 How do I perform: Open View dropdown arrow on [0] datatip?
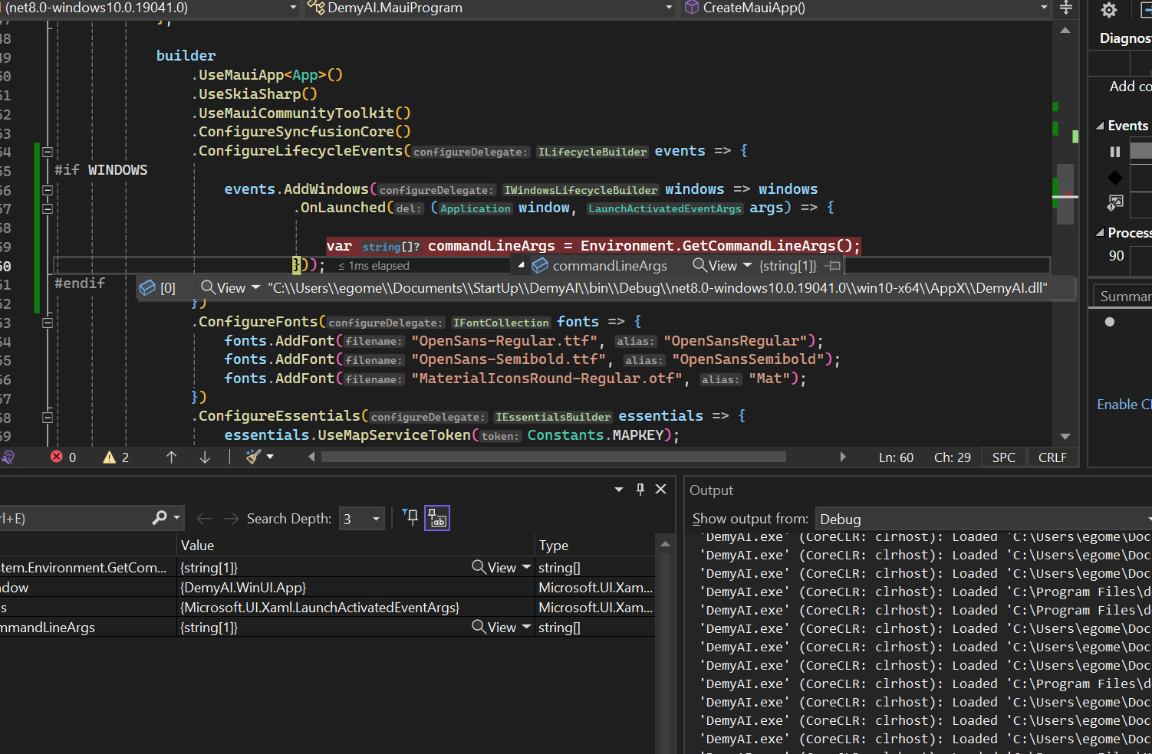(255, 287)
